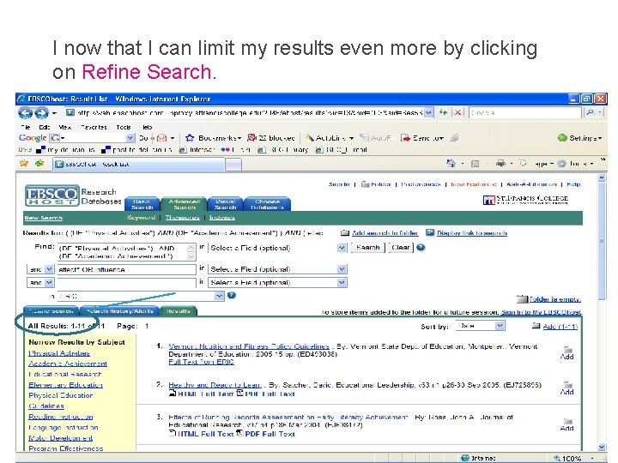Click the Add folder icon for result 2
The image size is (618, 463).
pyautogui.click(x=567, y=384)
